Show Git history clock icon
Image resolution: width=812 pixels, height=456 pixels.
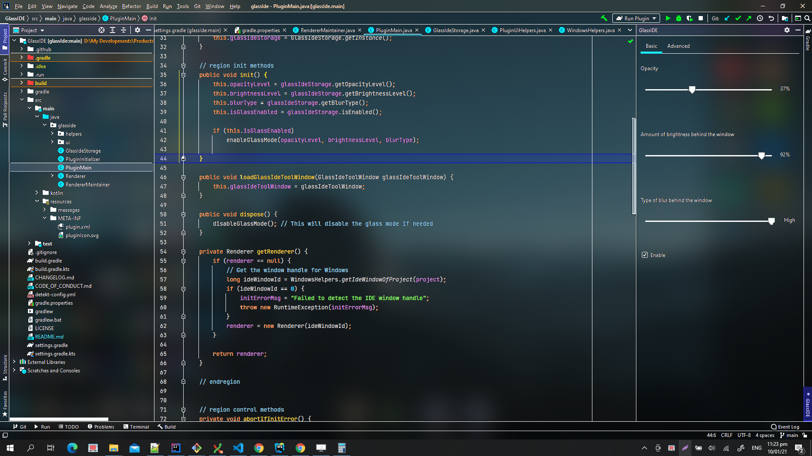click(x=760, y=18)
